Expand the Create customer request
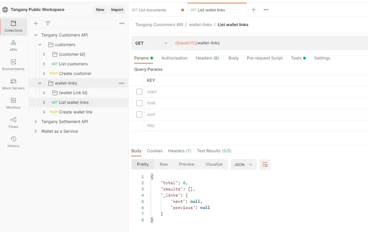The height and width of the screenshot is (232, 368). click(x=44, y=74)
